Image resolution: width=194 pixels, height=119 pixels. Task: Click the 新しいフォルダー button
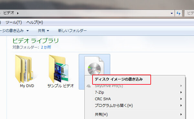tap(72, 30)
